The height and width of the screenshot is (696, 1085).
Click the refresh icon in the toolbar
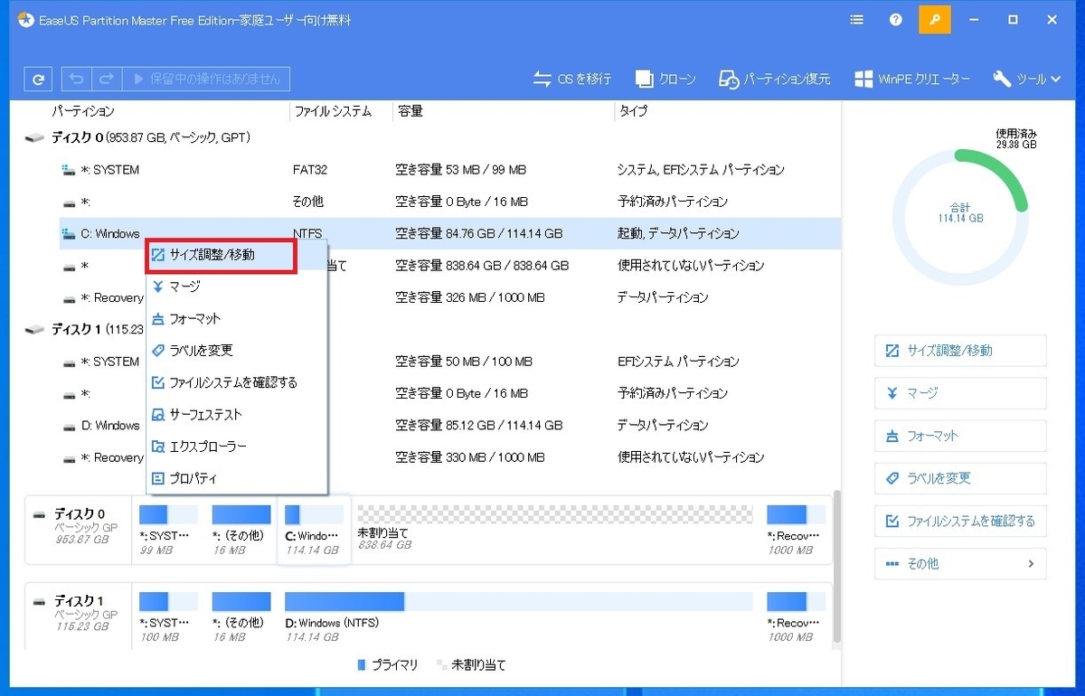click(x=38, y=80)
